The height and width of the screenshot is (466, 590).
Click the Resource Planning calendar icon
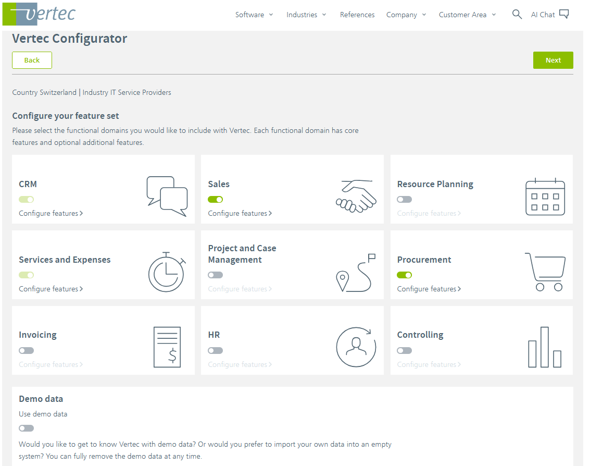tap(545, 197)
